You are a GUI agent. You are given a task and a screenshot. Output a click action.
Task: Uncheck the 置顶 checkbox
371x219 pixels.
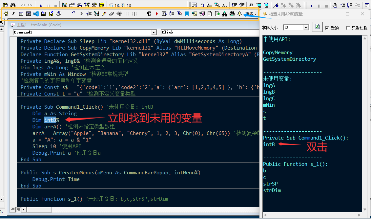327,28
